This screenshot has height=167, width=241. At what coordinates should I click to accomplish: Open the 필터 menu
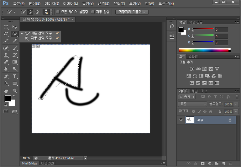119,3
